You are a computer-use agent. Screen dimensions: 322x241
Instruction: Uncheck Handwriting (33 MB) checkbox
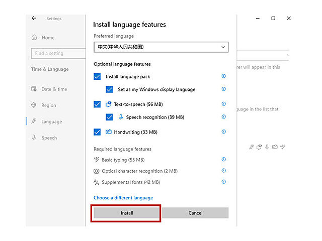[x=97, y=132]
